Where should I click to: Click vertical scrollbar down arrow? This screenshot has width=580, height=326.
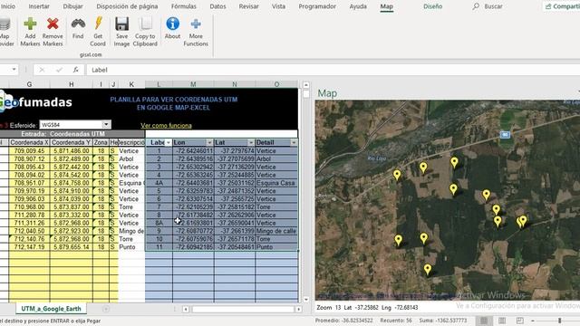click(x=306, y=300)
